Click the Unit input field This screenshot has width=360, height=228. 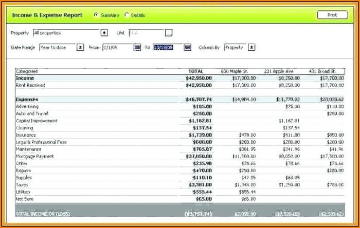coord(146,33)
